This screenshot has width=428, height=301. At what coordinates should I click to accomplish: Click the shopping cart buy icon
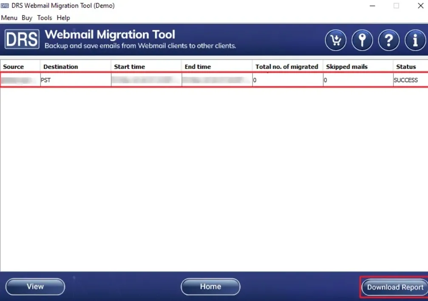(336, 40)
